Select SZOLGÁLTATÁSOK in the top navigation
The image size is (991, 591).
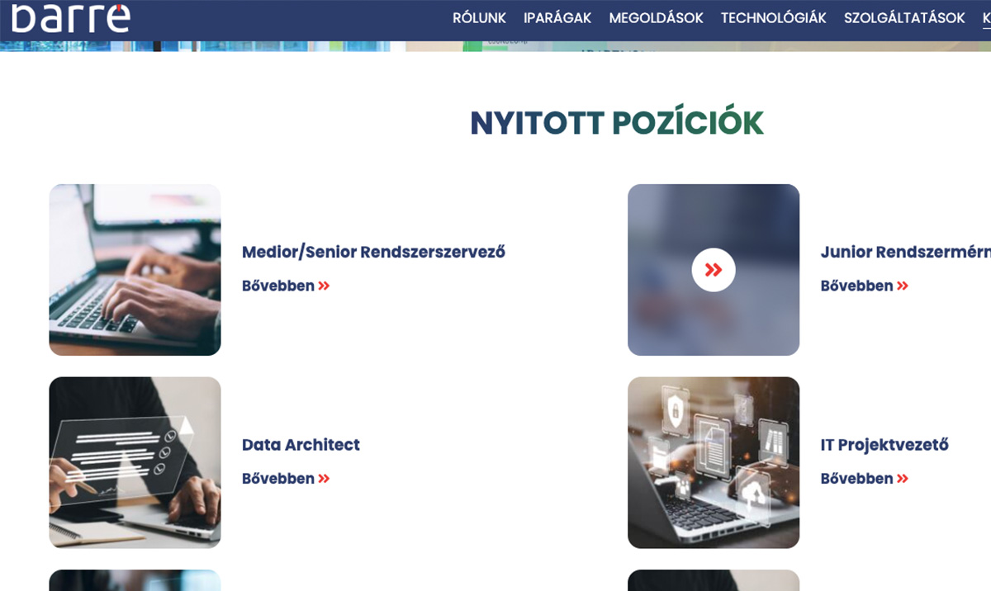[x=904, y=18]
